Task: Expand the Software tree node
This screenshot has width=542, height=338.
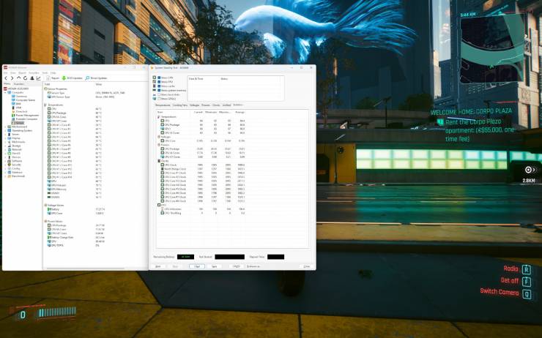Action: pos(5,161)
